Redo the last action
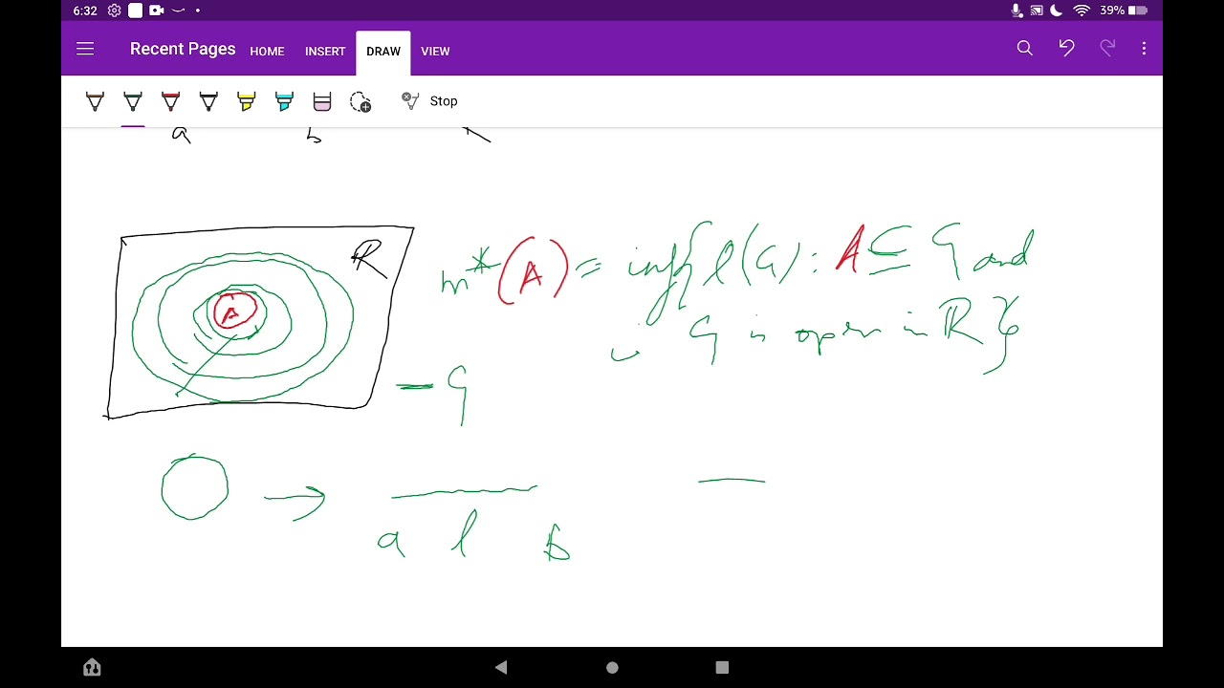This screenshot has width=1224, height=688. (1107, 48)
